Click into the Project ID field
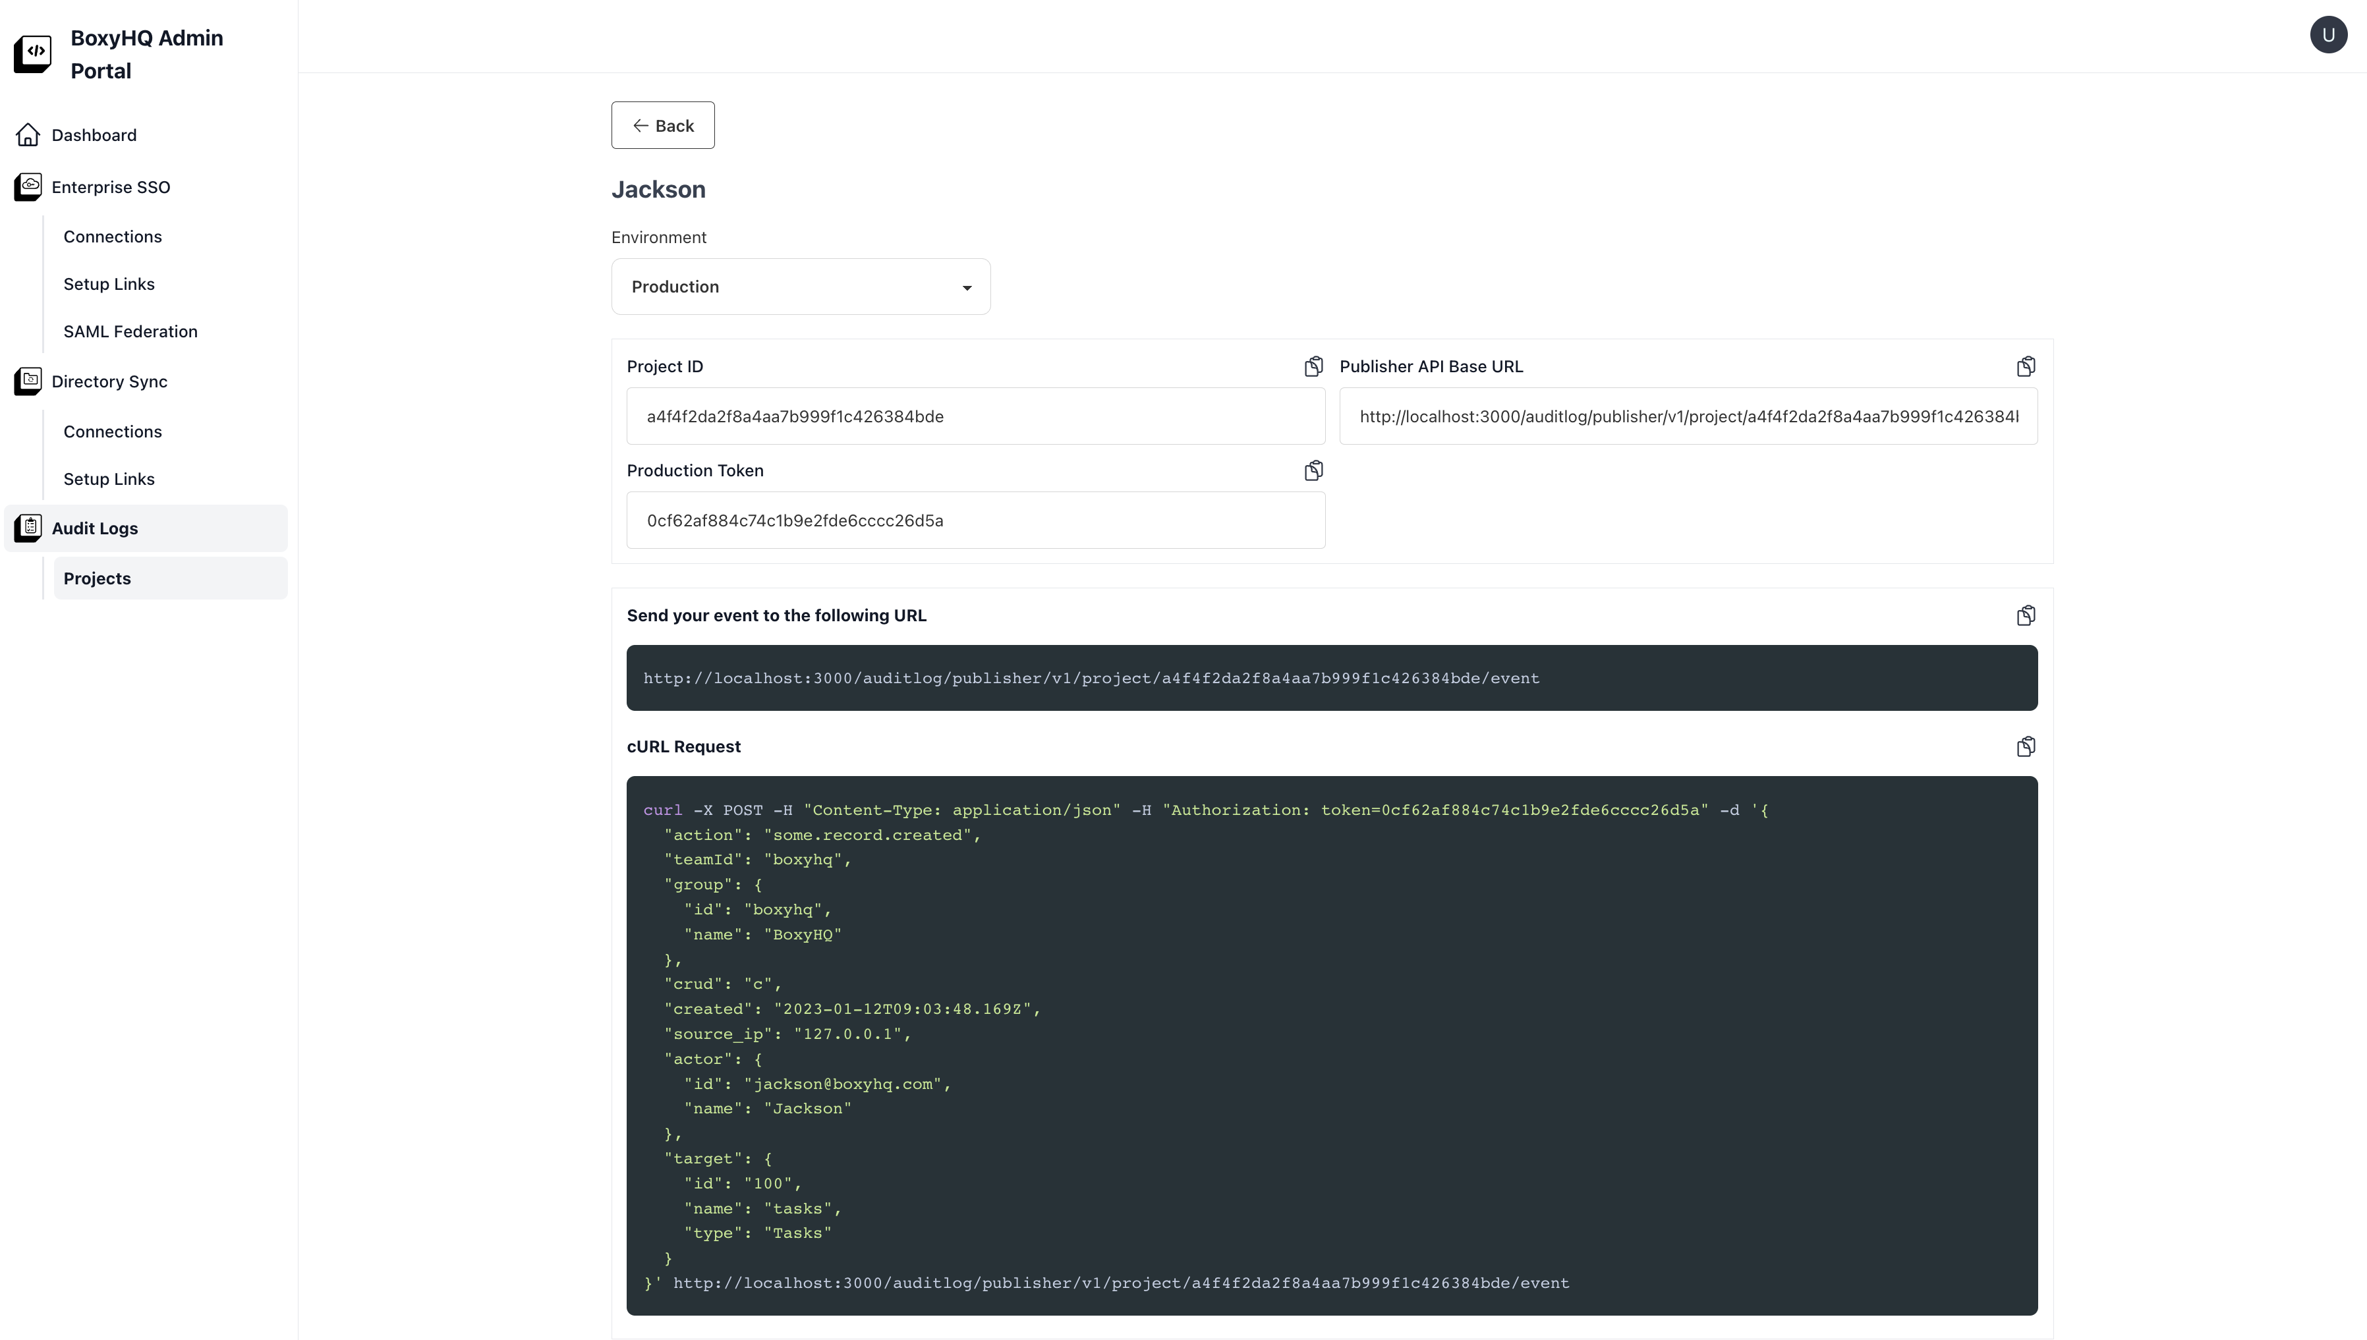Image resolution: width=2367 pixels, height=1340 pixels. (975, 416)
